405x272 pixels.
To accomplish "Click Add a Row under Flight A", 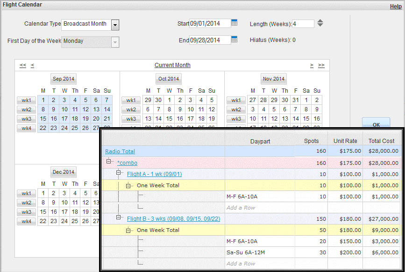I will (x=241, y=208).
